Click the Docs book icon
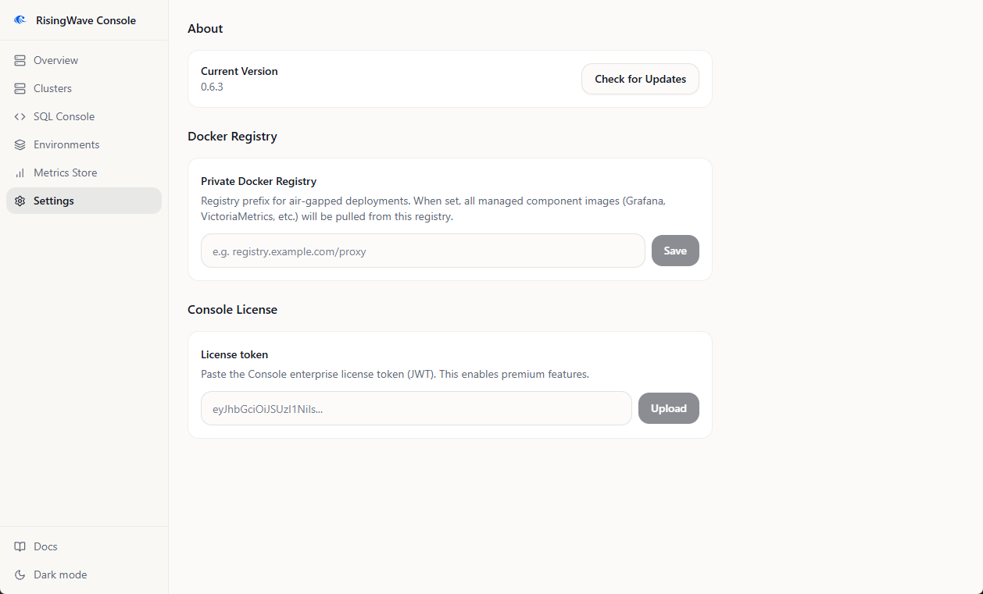The image size is (983, 594). coord(20,546)
